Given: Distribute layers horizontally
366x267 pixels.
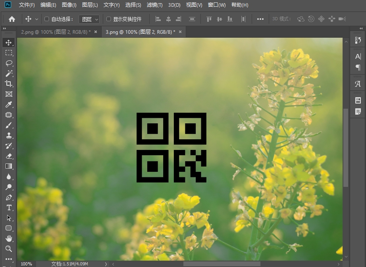Looking at the screenshot, I should coord(243,19).
